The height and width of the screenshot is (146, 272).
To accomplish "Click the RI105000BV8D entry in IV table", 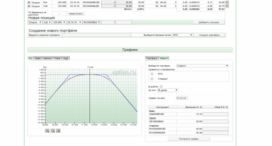I will 157,129.
